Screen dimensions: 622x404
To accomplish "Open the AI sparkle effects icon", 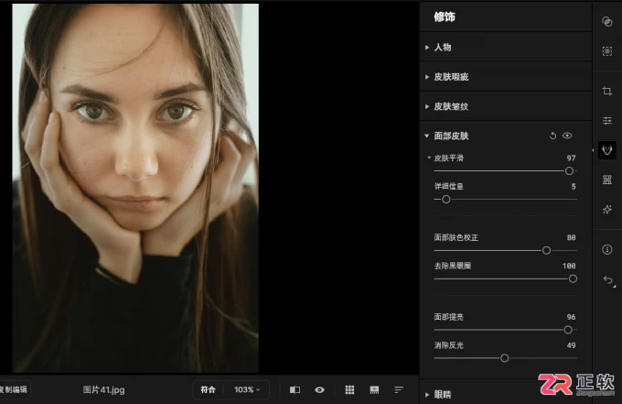I will click(607, 210).
